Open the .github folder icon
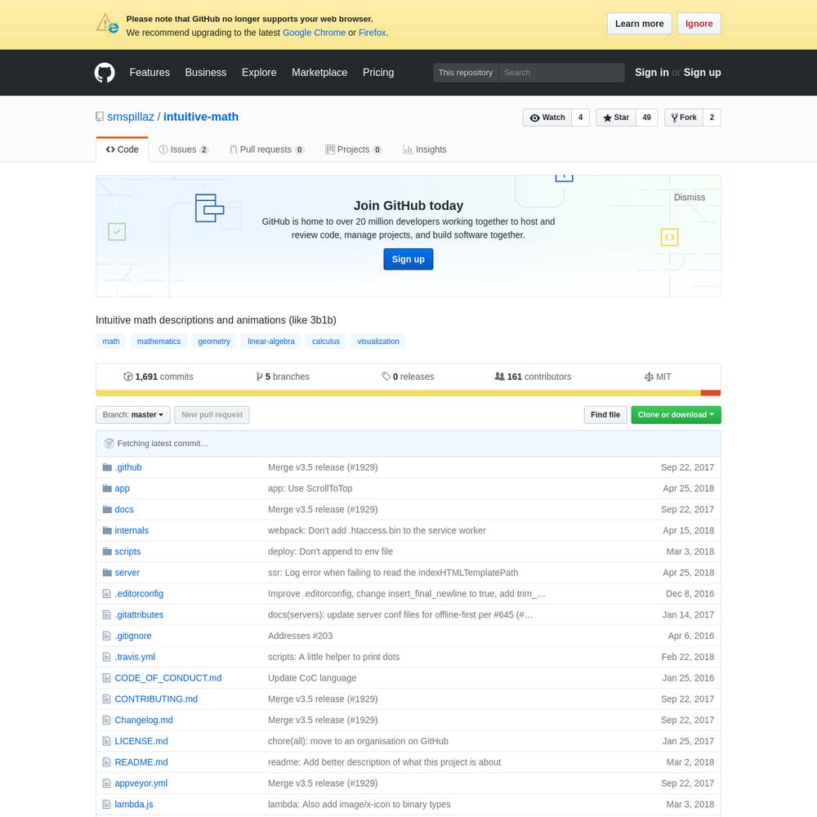Viewport: 817px width, 817px height. click(x=107, y=467)
